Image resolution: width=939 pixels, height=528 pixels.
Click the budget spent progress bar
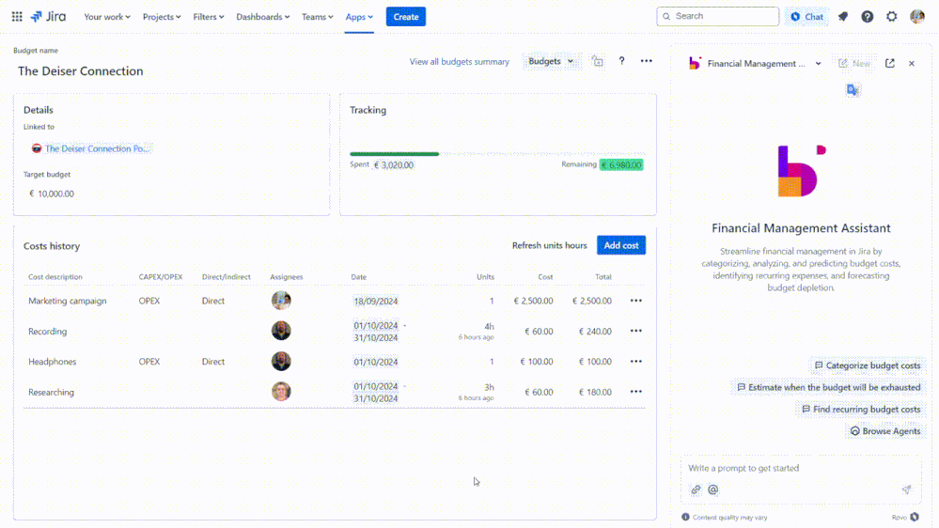(x=497, y=154)
